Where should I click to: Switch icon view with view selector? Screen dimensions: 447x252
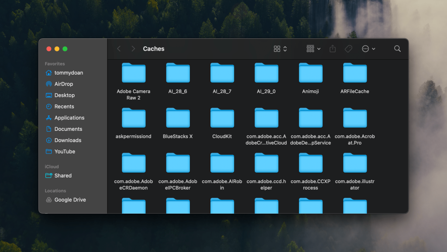280,49
